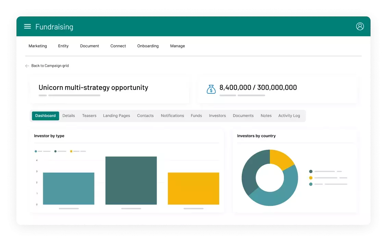Open the Marketing menu
The width and height of the screenshot is (387, 238).
38,46
